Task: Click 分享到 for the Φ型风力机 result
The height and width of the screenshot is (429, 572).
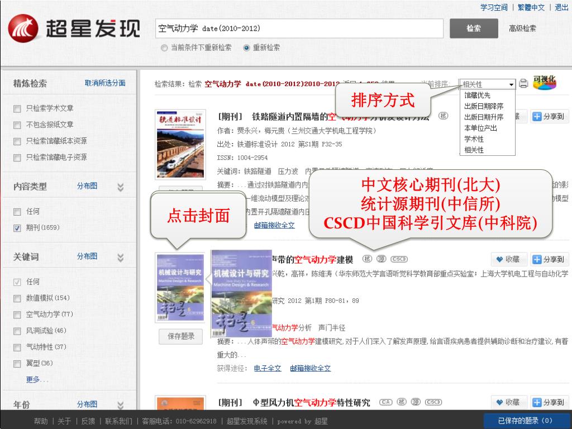Action: coord(549,402)
